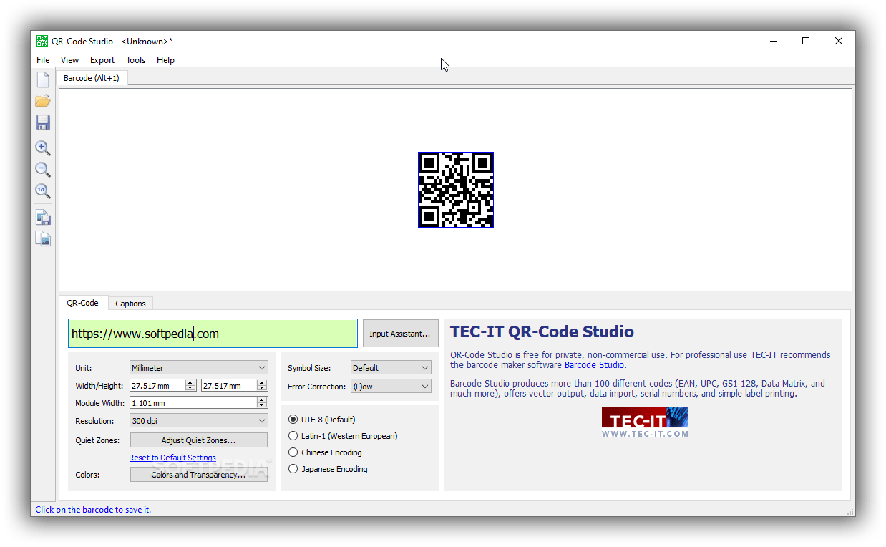This screenshot has width=886, height=547.
Task: Select Latin-1 (Western European) encoding
Action: (x=343, y=436)
